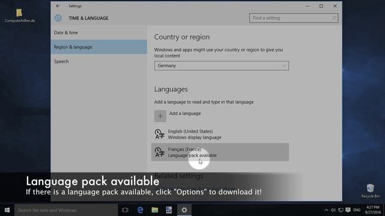Image resolution: width=385 pixels, height=216 pixels.
Task: Click the Search the web and Windows box
Action: pos(66,210)
